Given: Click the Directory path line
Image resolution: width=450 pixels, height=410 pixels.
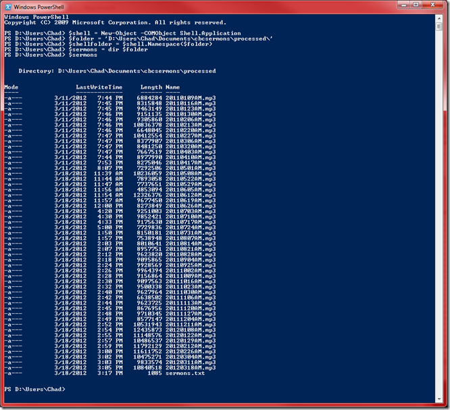Looking at the screenshot, I should pyautogui.click(x=117, y=71).
